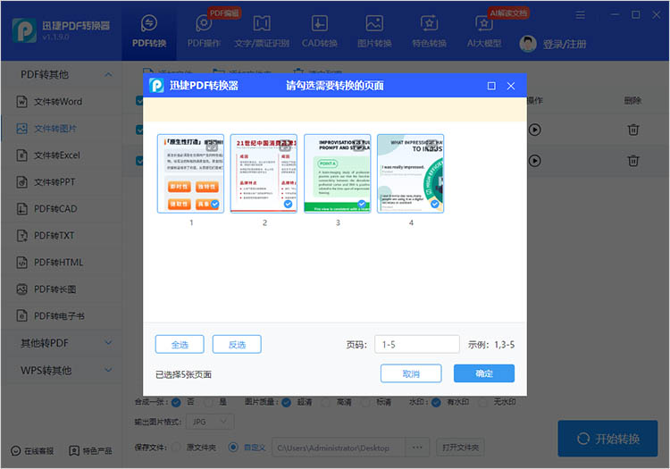Click the 页码 input field
This screenshot has height=469, width=670.
pyautogui.click(x=417, y=344)
